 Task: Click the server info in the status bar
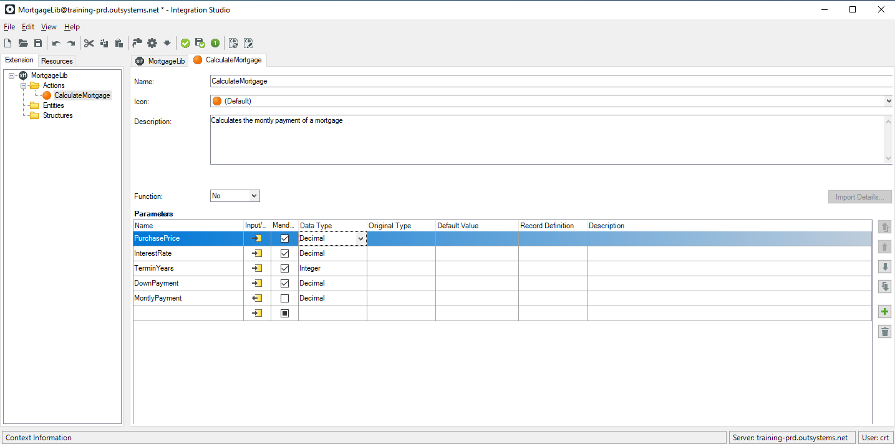pos(791,437)
